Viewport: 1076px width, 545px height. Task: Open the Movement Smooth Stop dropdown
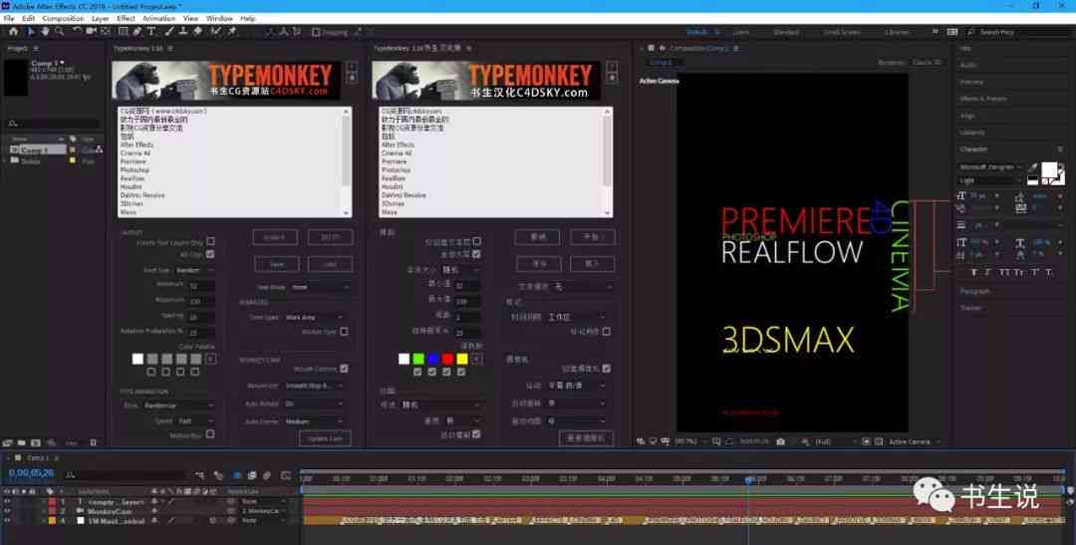point(315,386)
